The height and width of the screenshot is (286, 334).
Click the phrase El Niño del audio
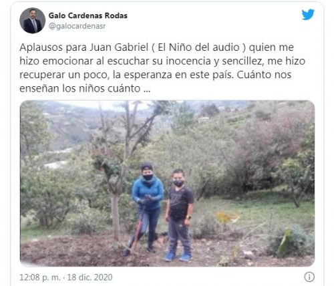pyautogui.click(x=198, y=47)
